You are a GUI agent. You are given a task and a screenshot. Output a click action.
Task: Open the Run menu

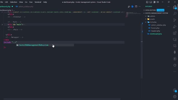pyautogui.click(x=31, y=2)
